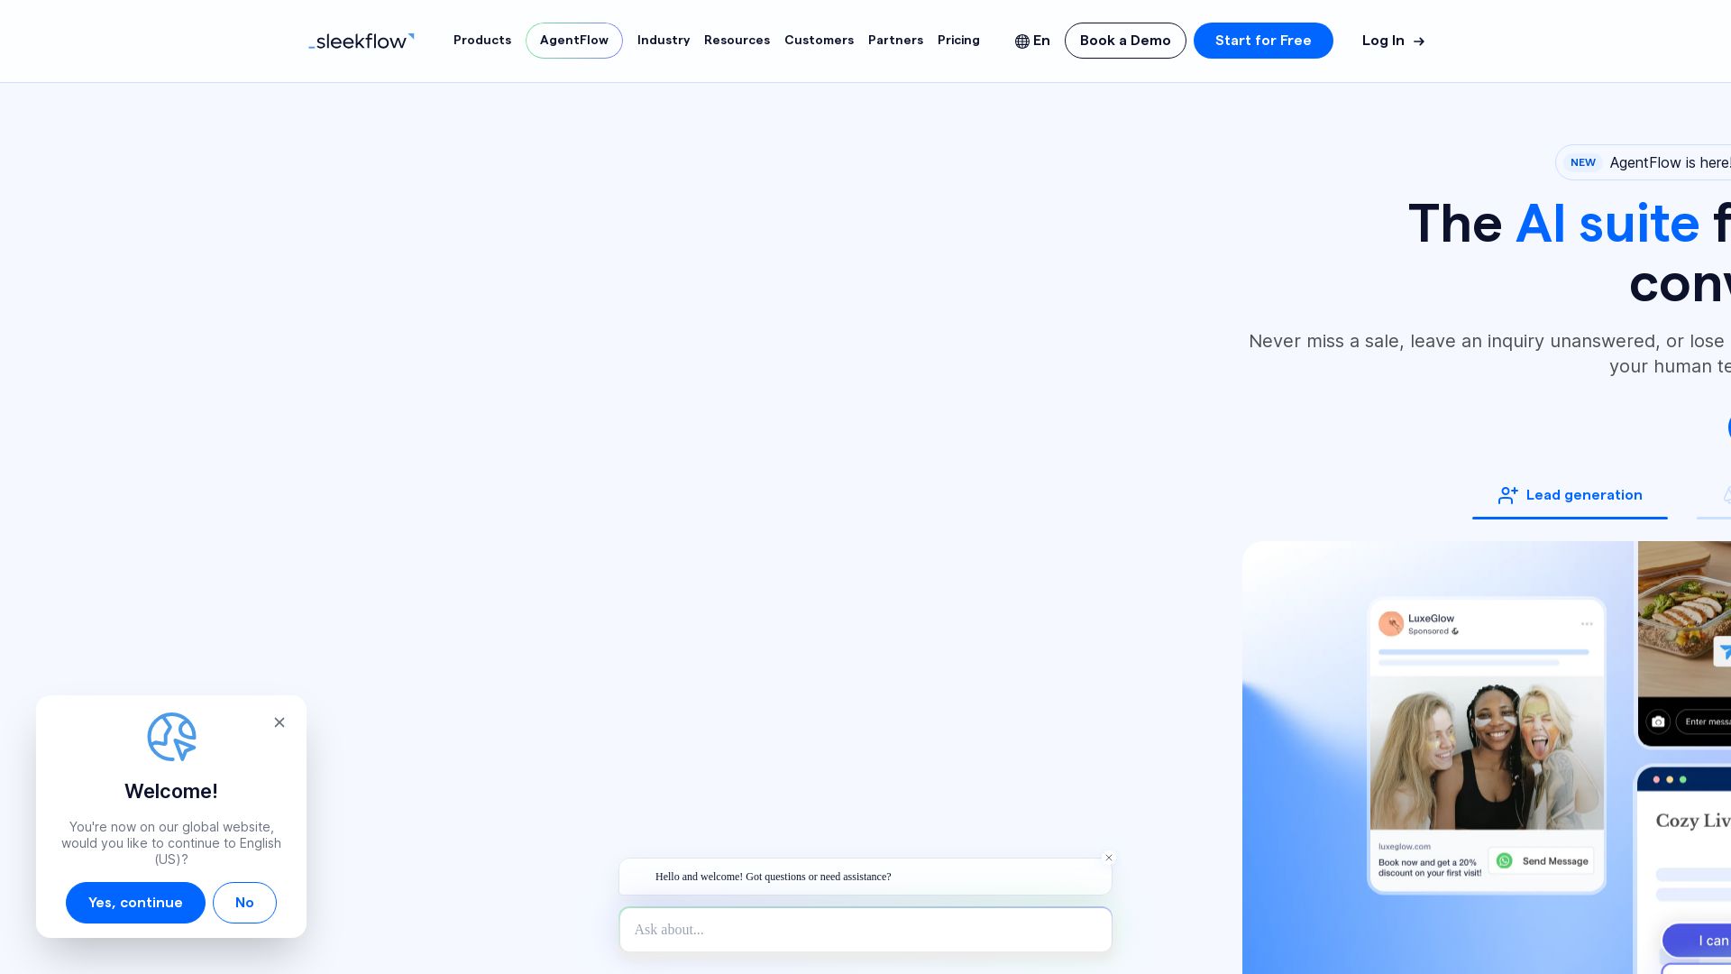Click the LuxeGlow ad photo
The width and height of the screenshot is (1731, 974).
tap(1487, 753)
